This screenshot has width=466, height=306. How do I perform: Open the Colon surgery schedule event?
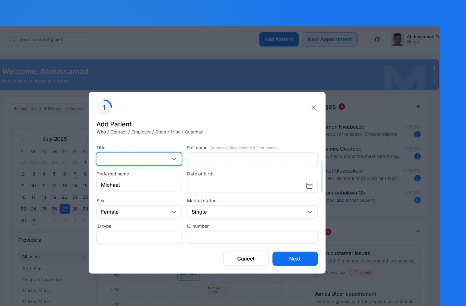(215, 290)
